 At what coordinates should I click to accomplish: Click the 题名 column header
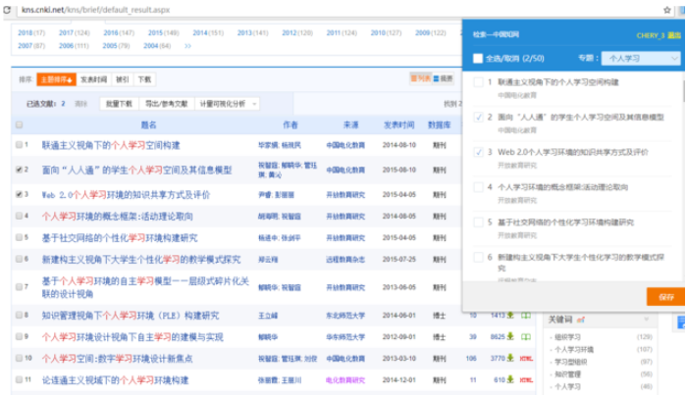(x=148, y=124)
